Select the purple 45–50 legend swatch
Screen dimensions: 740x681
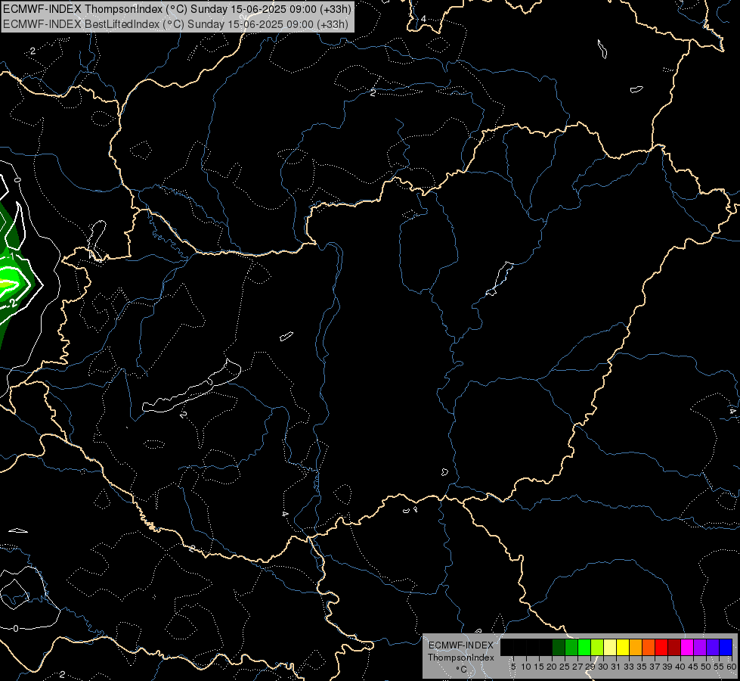pos(700,647)
